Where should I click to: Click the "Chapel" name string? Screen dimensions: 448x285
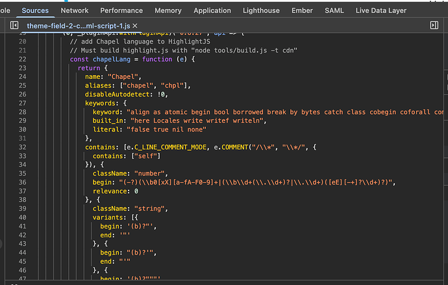pos(123,76)
